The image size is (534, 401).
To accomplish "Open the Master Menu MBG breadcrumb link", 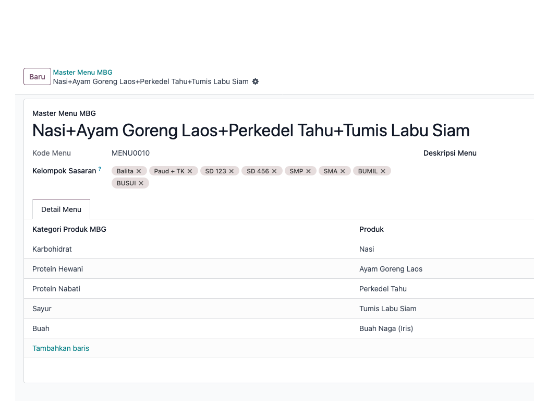I will (x=82, y=73).
